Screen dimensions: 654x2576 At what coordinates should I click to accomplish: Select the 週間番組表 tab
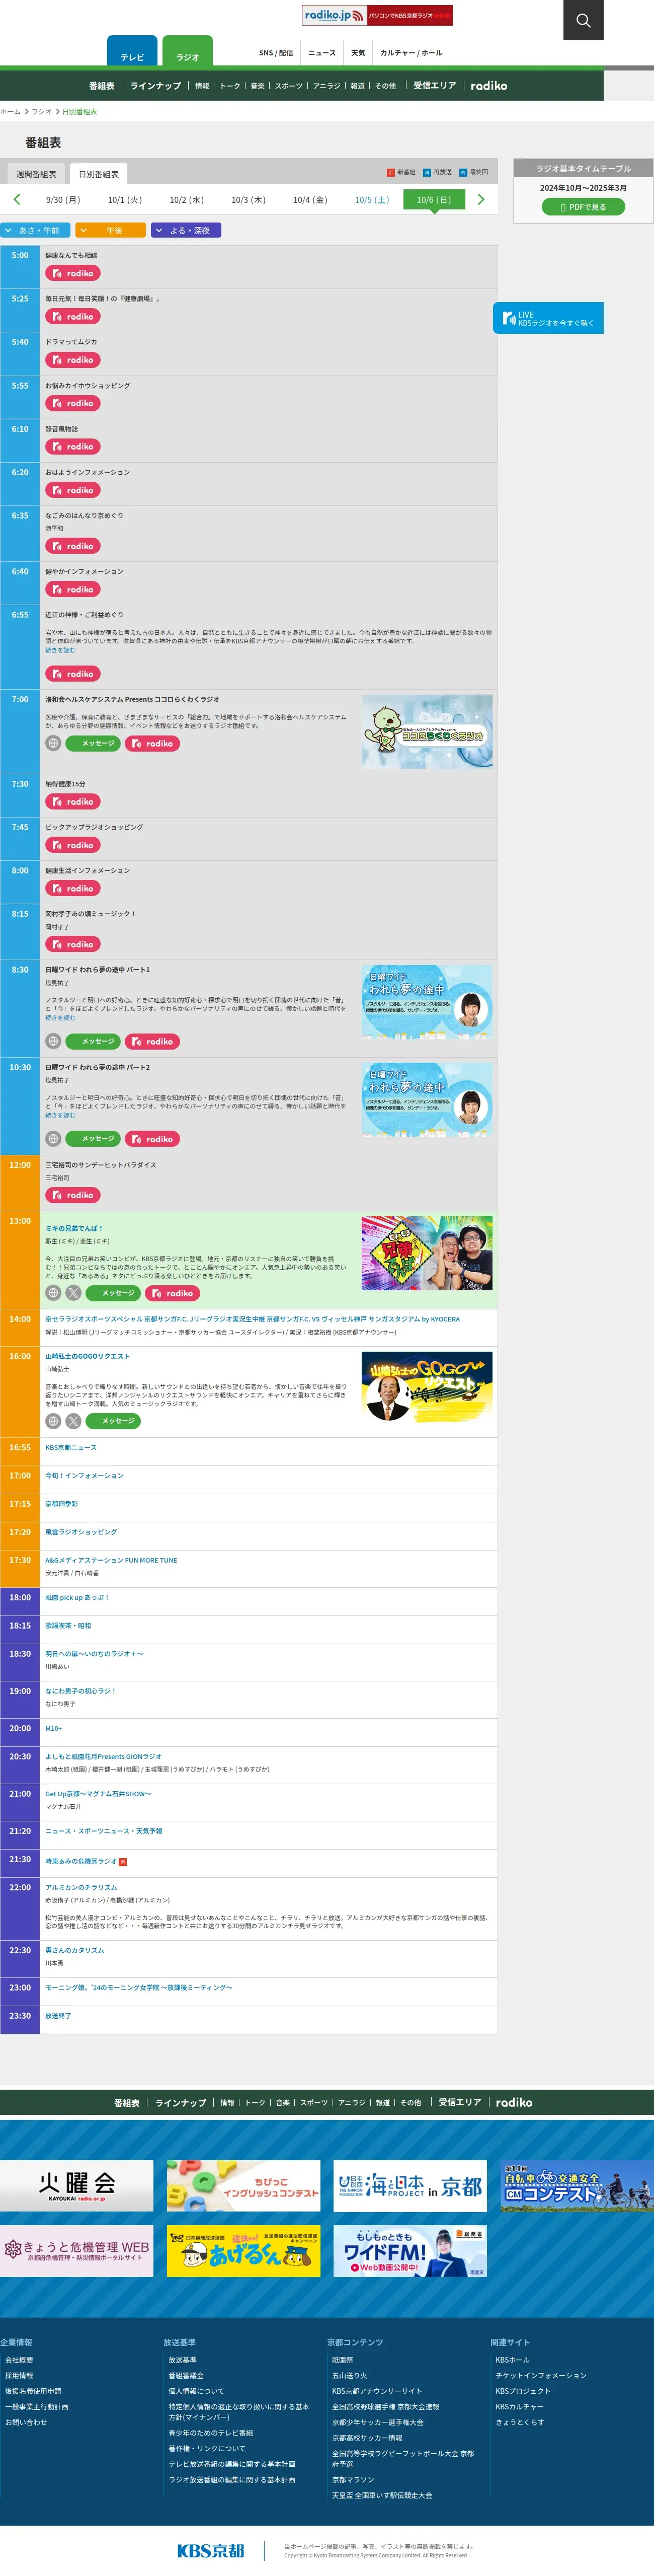[36, 174]
